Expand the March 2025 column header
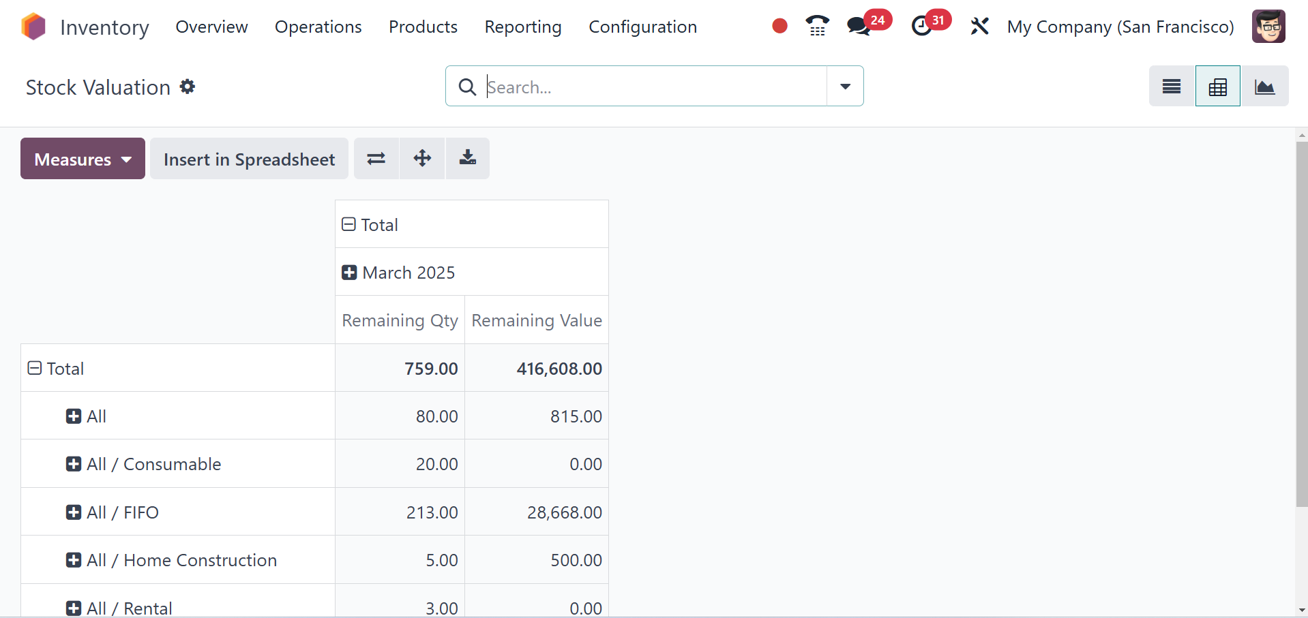1308x618 pixels. 349,273
